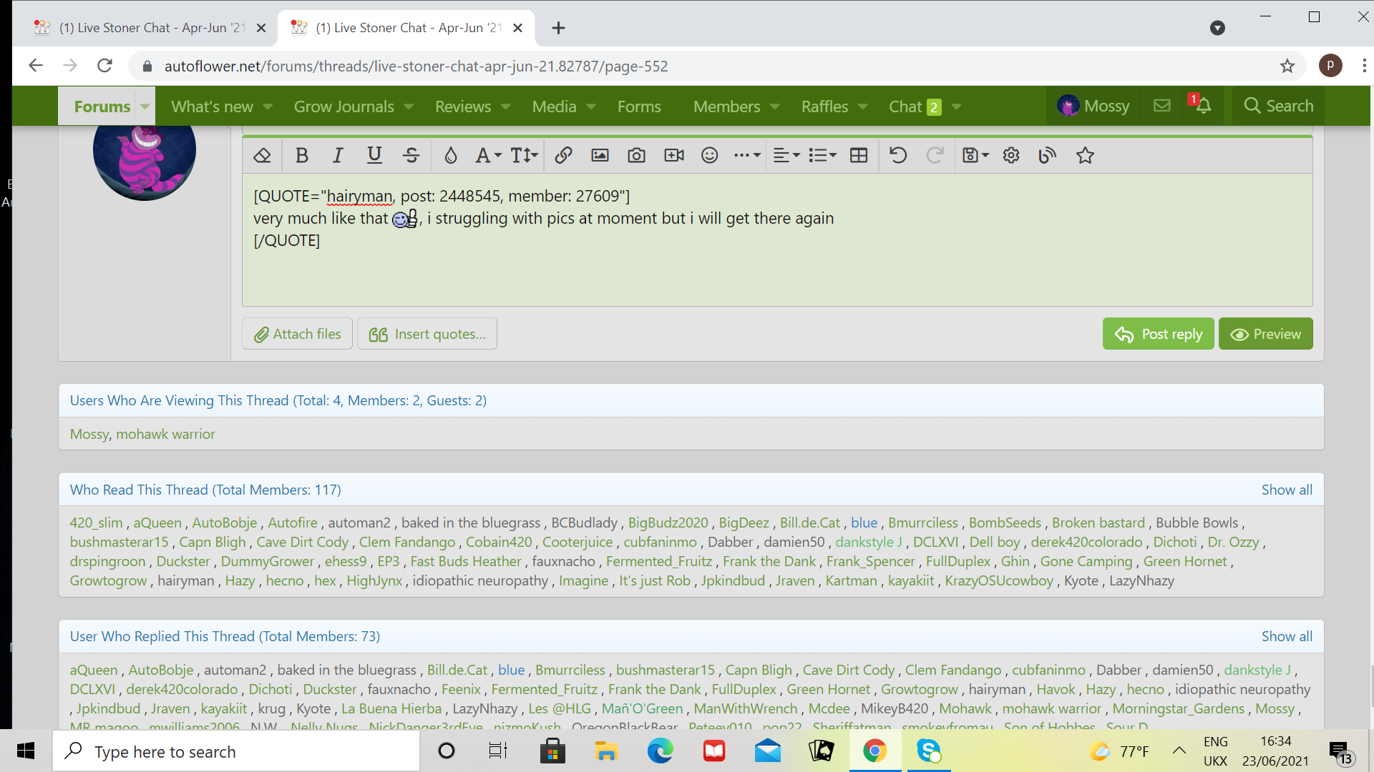The width and height of the screenshot is (1374, 772).
Task: Expand the Grow Journals submenu arrow
Action: click(409, 107)
